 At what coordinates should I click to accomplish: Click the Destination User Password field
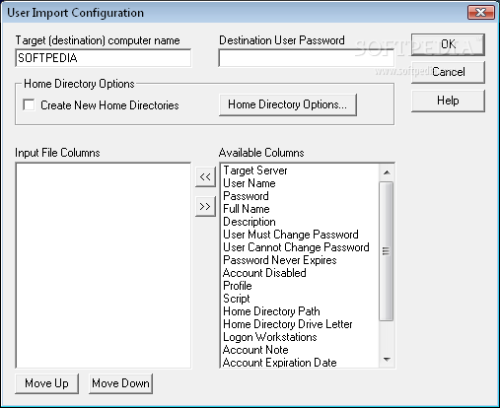[306, 58]
